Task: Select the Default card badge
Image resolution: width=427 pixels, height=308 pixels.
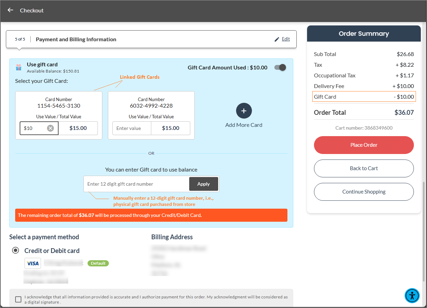Action: point(98,263)
